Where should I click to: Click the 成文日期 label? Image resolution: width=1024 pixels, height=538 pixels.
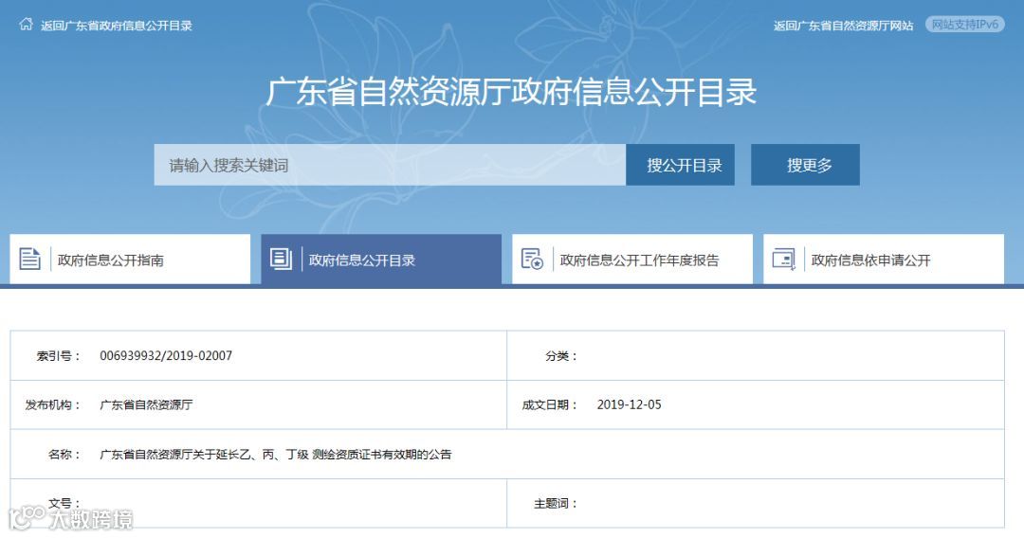[549, 405]
